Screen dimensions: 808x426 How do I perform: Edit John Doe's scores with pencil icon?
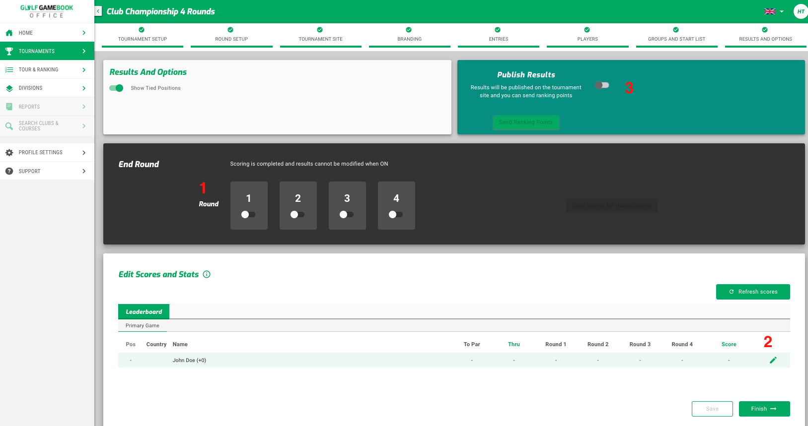pos(773,360)
